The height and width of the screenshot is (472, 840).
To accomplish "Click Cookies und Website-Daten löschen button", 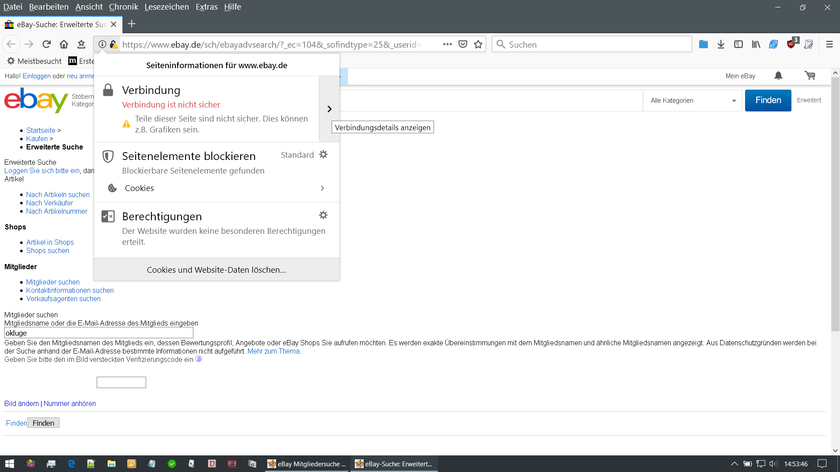I will tap(217, 270).
